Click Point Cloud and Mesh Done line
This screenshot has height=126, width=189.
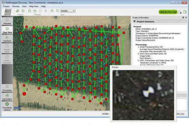coord(152,54)
